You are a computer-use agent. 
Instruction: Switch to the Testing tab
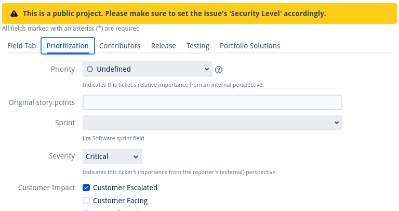(198, 46)
